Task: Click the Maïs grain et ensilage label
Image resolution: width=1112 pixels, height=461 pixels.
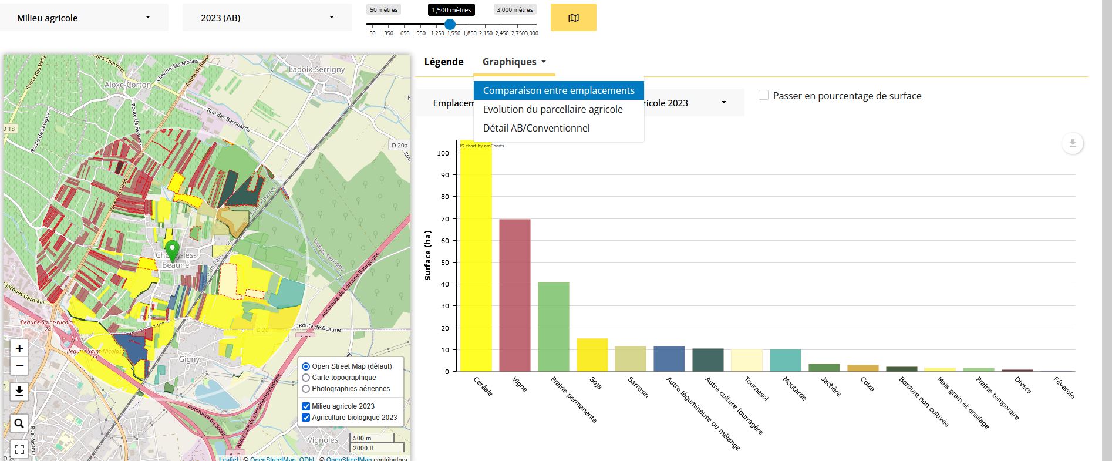Action: 963,403
